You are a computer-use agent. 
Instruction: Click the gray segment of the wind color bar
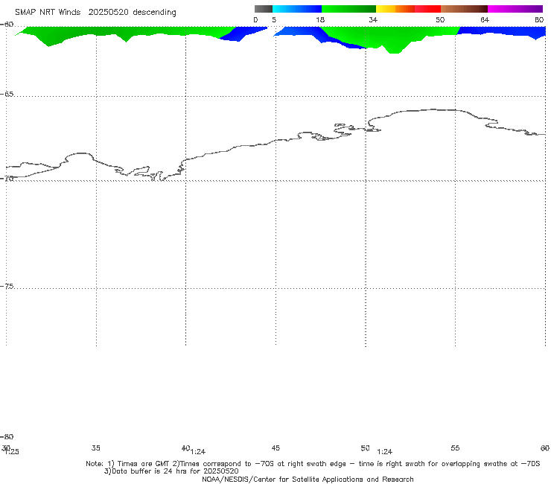point(263,8)
